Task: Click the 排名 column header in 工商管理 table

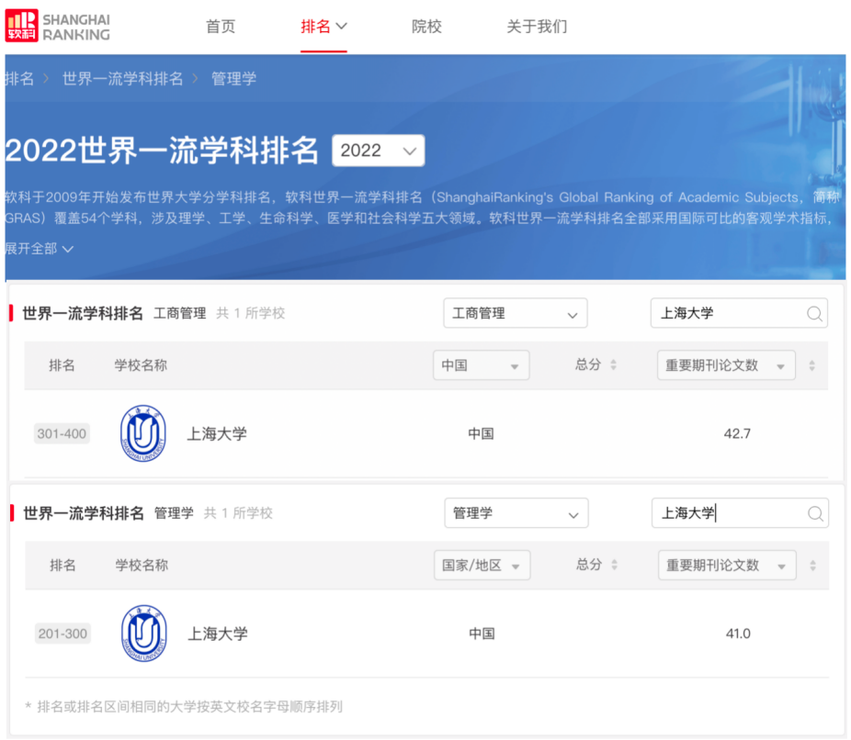Action: click(x=62, y=365)
